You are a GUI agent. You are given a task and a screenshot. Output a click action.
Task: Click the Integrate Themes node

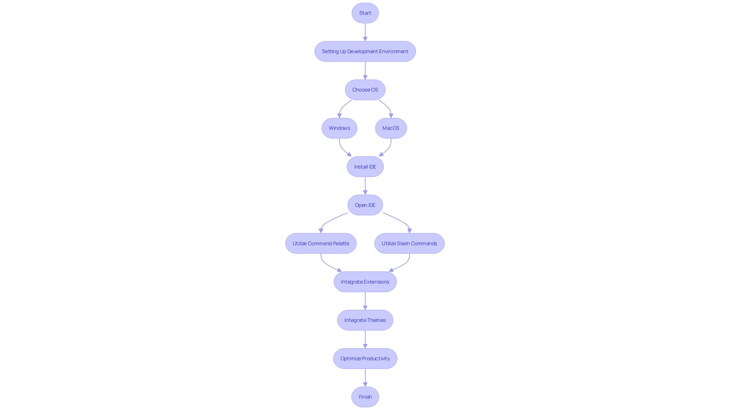coord(365,319)
